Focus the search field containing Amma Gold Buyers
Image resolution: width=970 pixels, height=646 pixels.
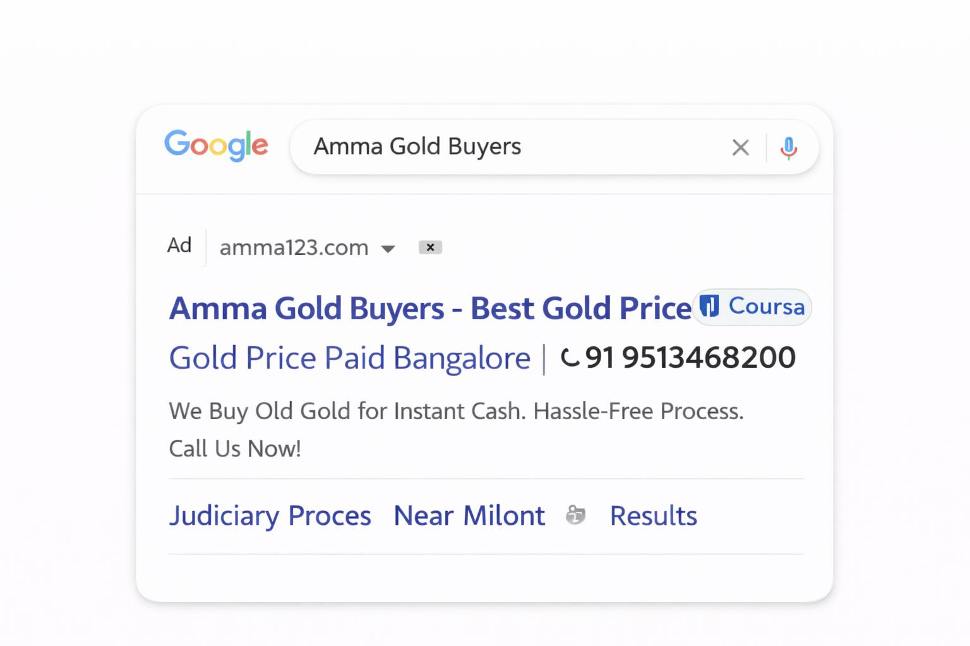point(505,147)
